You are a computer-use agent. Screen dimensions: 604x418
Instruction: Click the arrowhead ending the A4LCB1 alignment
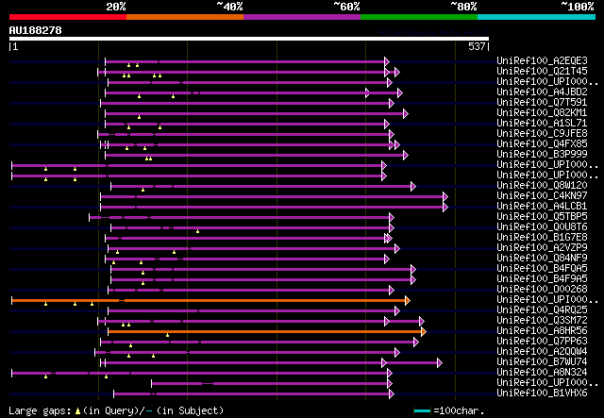click(445, 208)
